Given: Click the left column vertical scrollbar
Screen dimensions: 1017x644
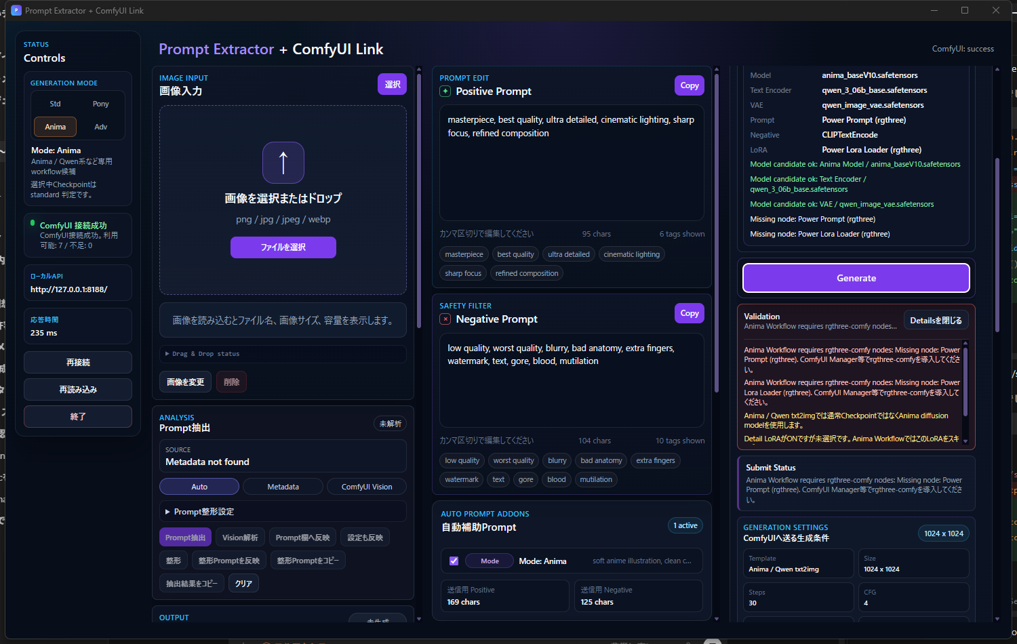Looking at the screenshot, I should click(419, 200).
